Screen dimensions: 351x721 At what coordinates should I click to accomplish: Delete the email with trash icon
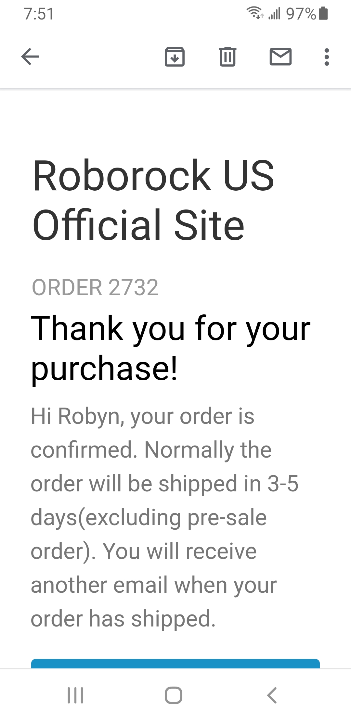tap(227, 57)
